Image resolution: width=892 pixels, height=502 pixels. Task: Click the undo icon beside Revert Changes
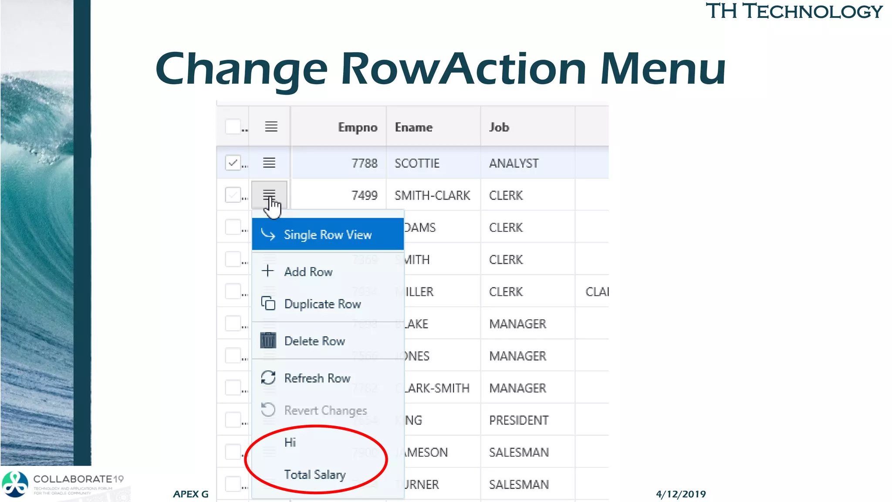coord(268,410)
